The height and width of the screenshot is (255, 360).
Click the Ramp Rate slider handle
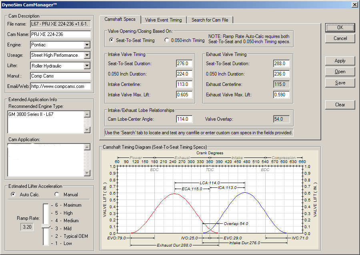click(46, 227)
